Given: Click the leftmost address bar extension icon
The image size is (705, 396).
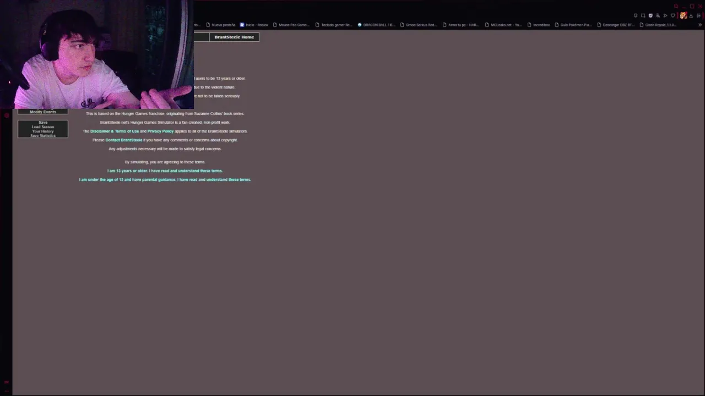Looking at the screenshot, I should coord(636,15).
